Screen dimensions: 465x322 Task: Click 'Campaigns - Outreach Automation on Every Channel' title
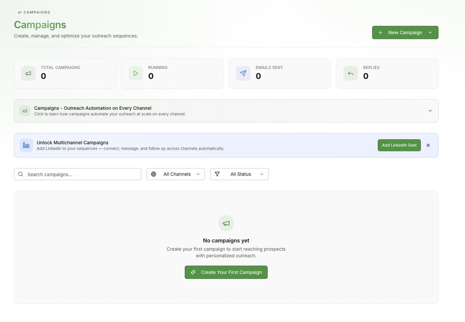[x=93, y=108]
